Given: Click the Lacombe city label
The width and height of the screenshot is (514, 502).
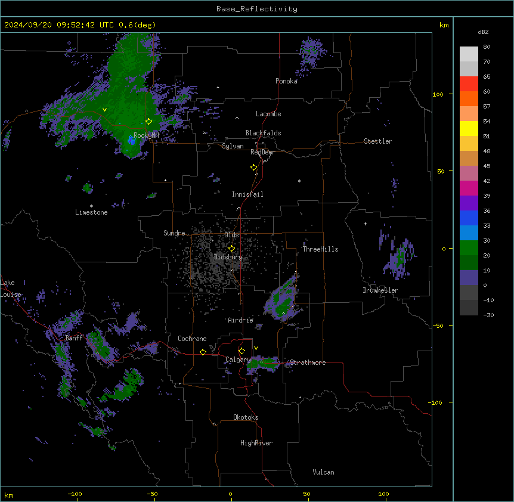Looking at the screenshot, I should [x=268, y=114].
